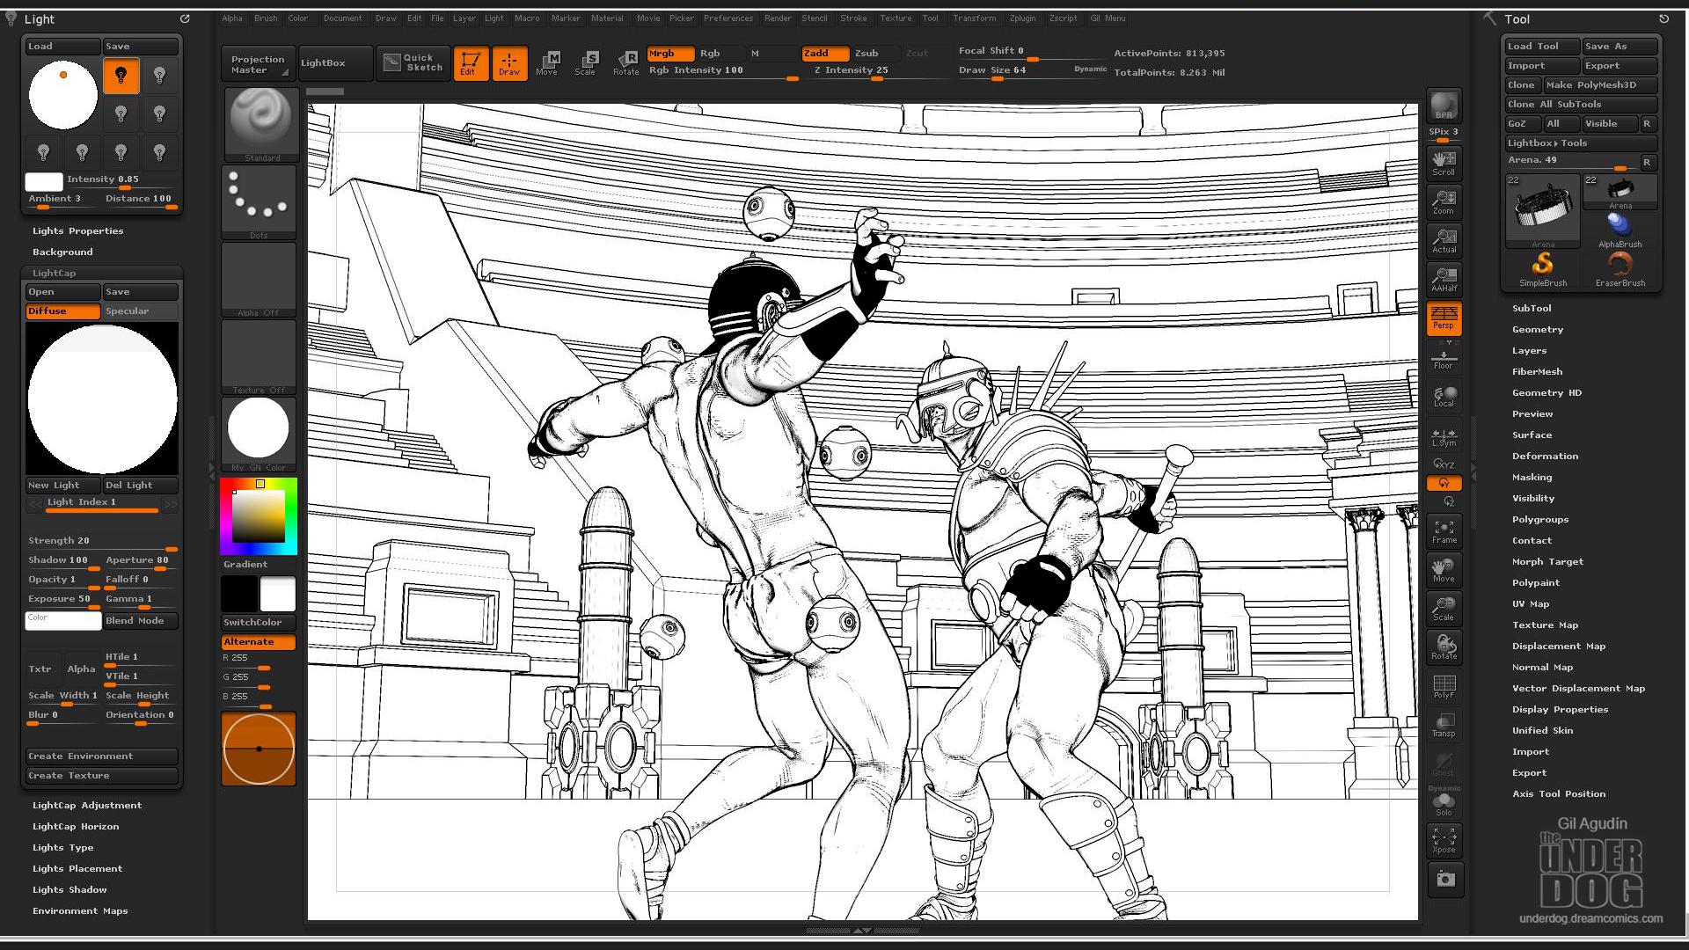The image size is (1689, 950).
Task: Click the Actual size icon
Action: [1444, 240]
